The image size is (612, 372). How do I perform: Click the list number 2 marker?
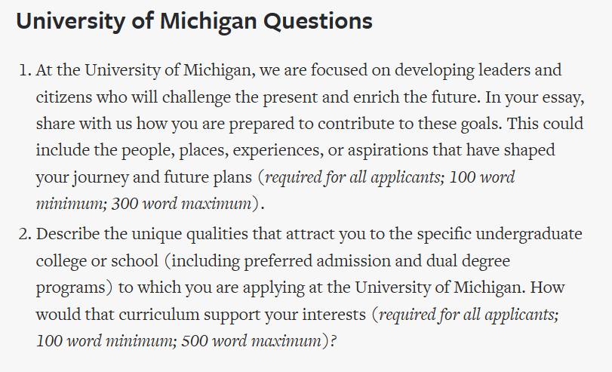coord(25,234)
